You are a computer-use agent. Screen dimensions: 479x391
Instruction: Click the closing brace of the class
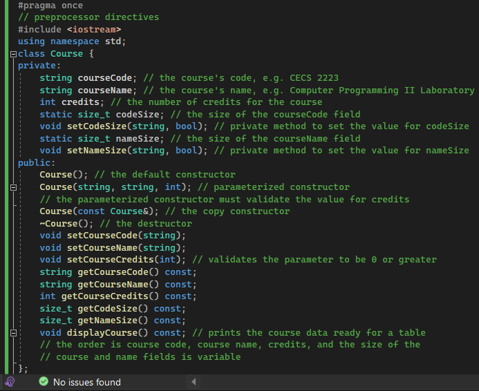pos(20,369)
